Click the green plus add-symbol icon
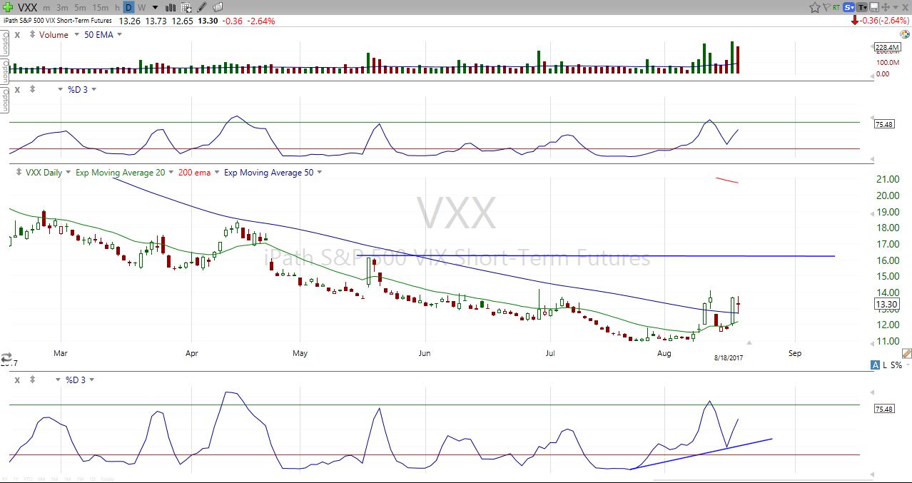Image resolution: width=912 pixels, height=483 pixels. tap(8, 7)
